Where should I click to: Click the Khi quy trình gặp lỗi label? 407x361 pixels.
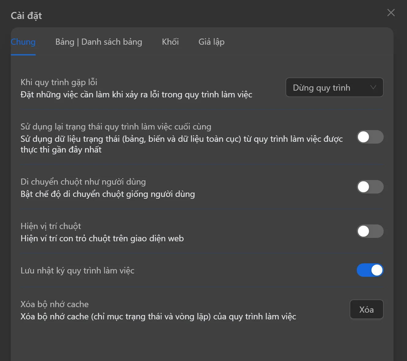click(x=59, y=82)
